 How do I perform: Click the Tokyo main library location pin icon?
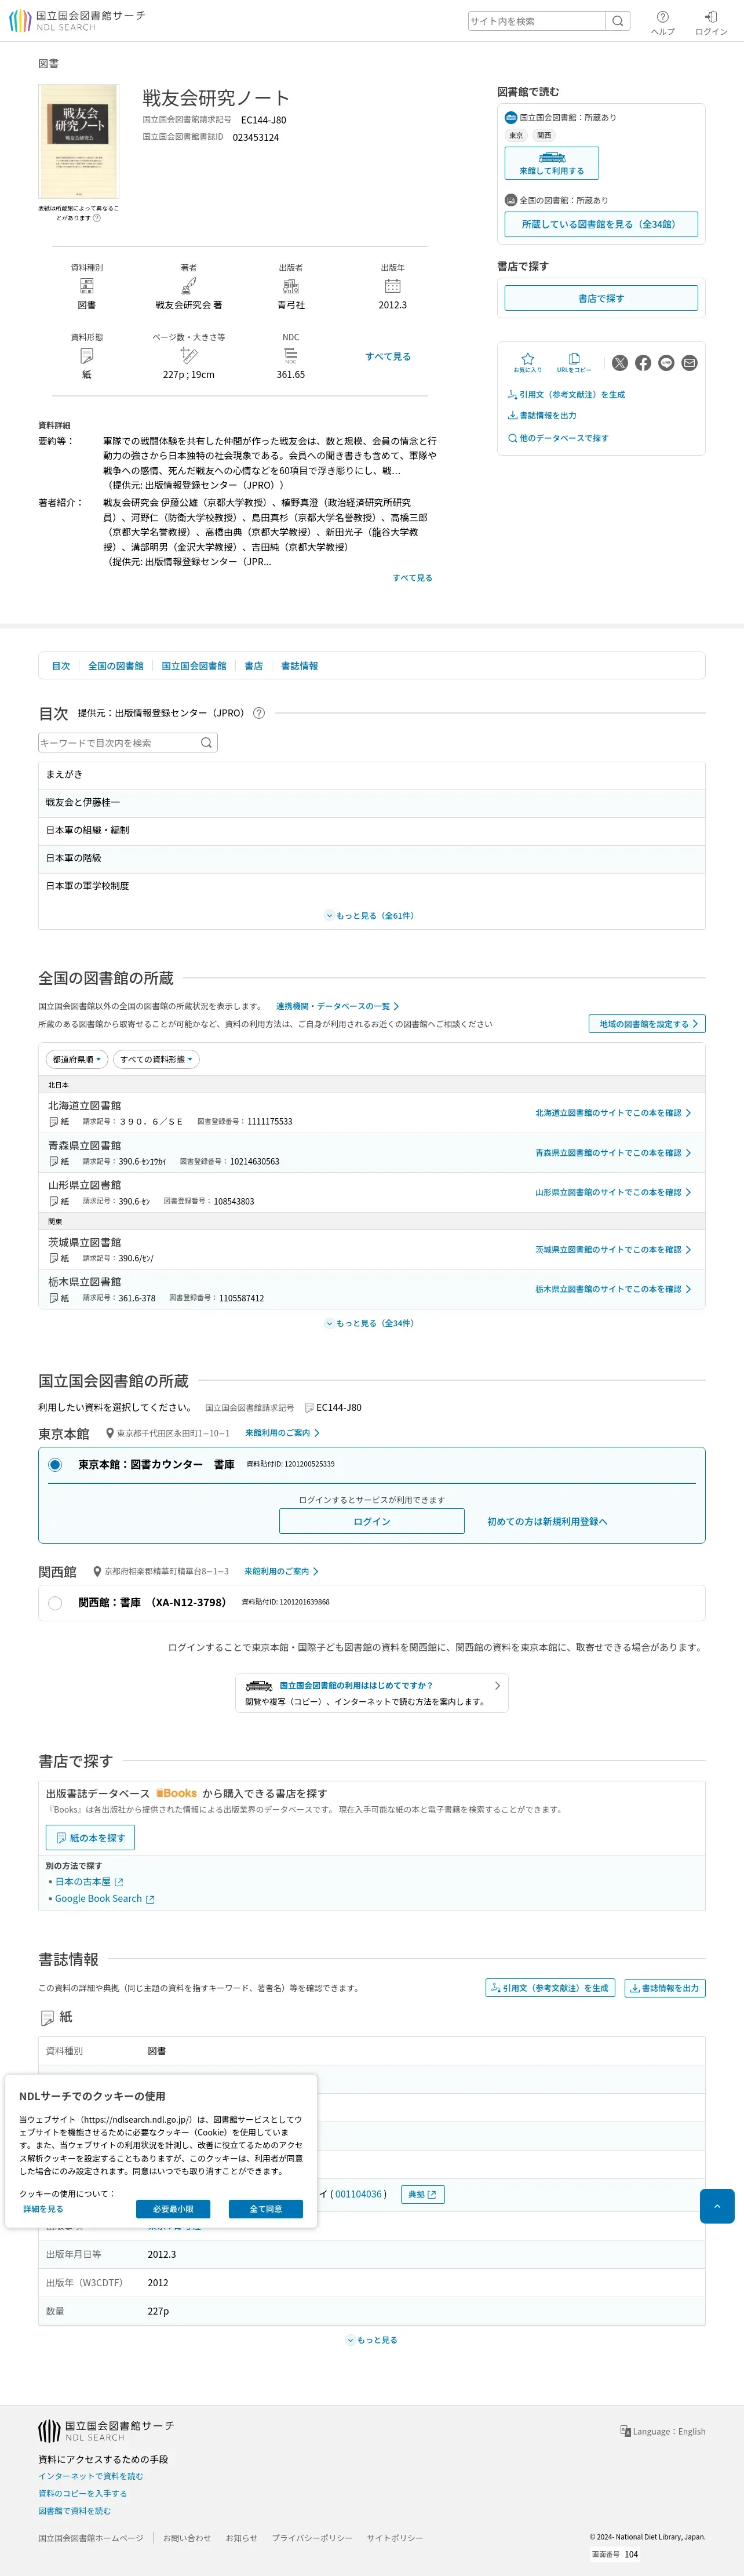110,1433
